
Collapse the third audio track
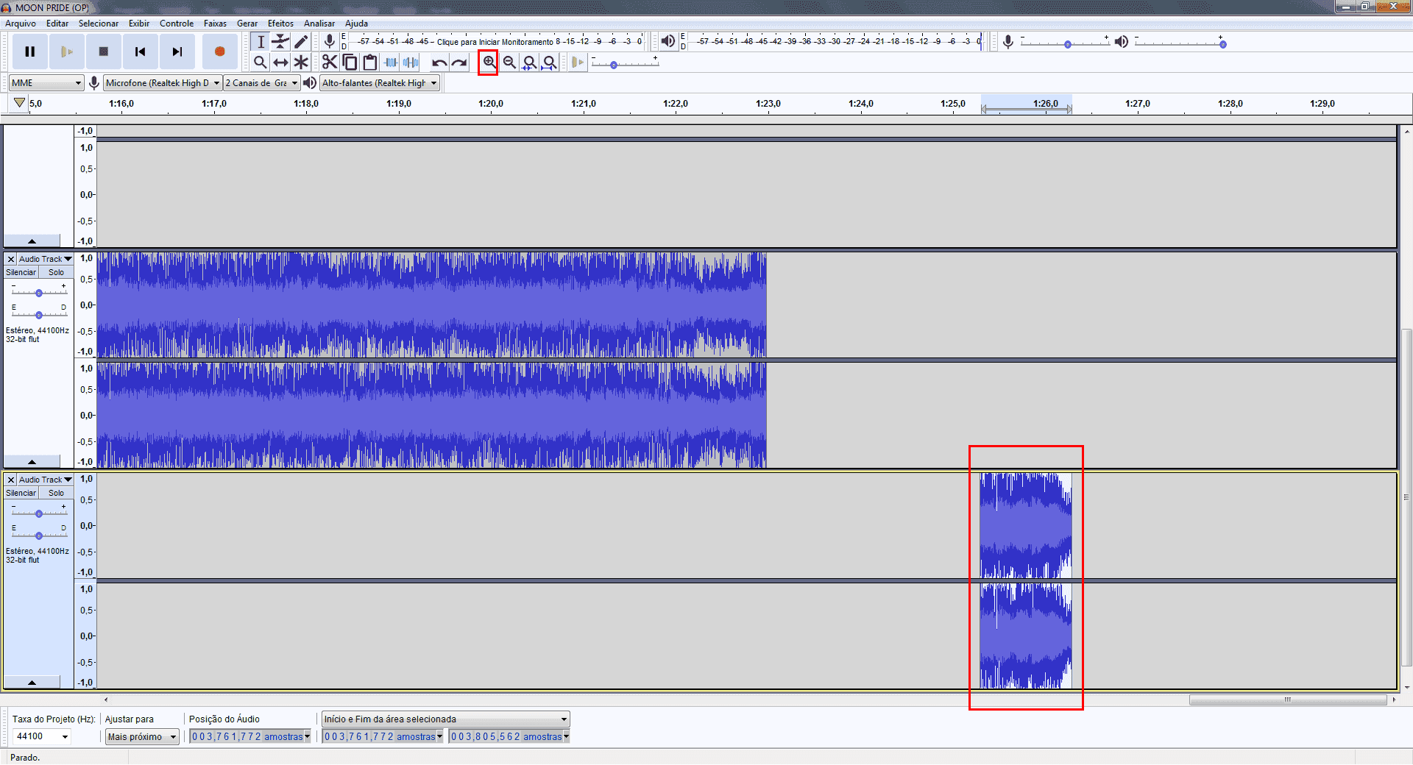pos(32,683)
